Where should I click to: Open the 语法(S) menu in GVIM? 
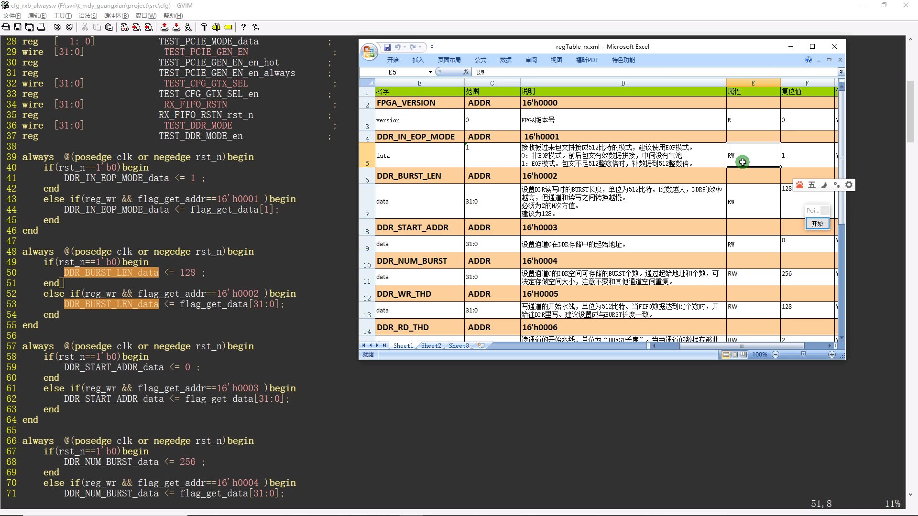click(88, 16)
